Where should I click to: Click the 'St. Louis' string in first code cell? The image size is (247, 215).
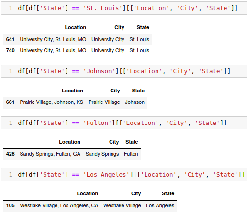(103, 8)
